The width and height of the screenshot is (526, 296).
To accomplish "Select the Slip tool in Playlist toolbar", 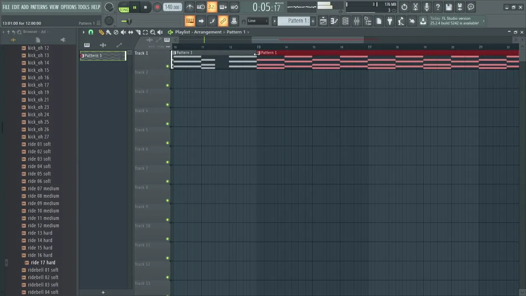I will pos(131,32).
